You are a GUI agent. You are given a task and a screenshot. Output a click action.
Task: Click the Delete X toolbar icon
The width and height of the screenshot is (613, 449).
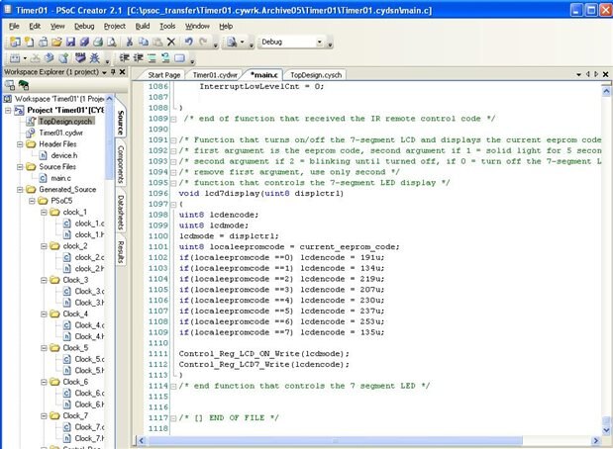click(171, 43)
